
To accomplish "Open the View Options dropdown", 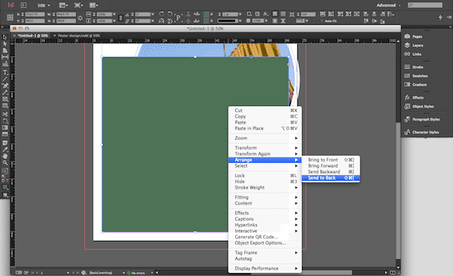I will tap(63, 5).
